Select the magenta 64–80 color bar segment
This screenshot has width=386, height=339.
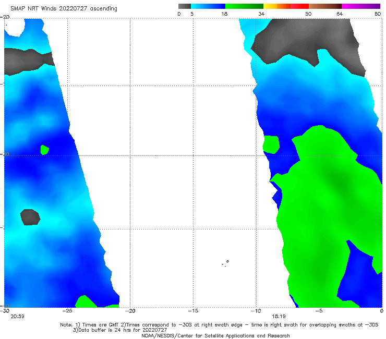coord(361,6)
